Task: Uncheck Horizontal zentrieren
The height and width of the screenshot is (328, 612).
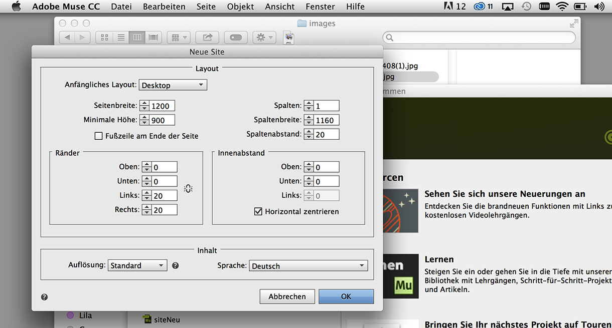Action: pyautogui.click(x=258, y=211)
